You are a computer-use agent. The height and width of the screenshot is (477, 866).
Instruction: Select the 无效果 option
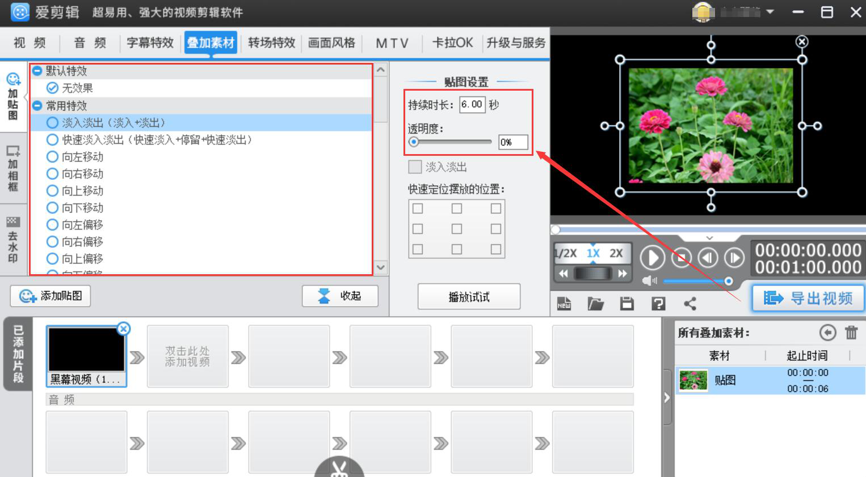click(52, 88)
